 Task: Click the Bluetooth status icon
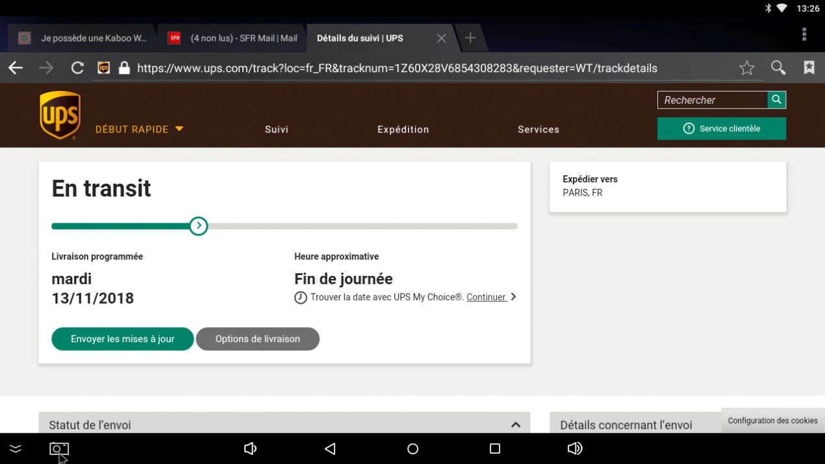point(767,8)
